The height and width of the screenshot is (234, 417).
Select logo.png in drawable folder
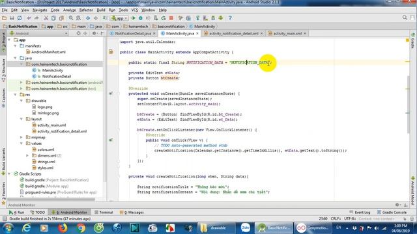click(45, 107)
